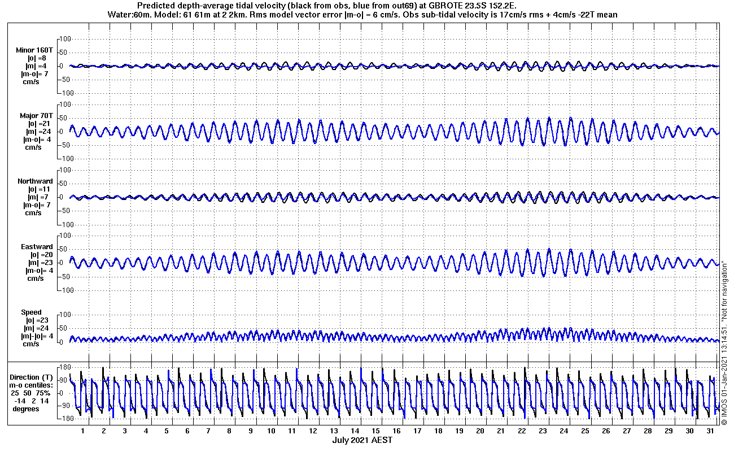The width and height of the screenshot is (734, 452).
Task: Click the day '31' tick label
Action: 710,431
